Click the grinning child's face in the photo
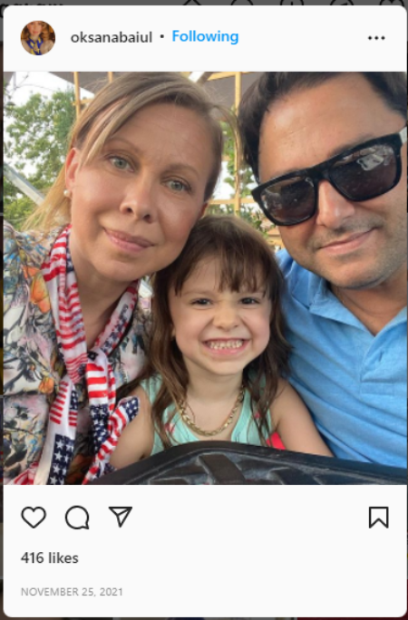This screenshot has width=408, height=620. 221,316
